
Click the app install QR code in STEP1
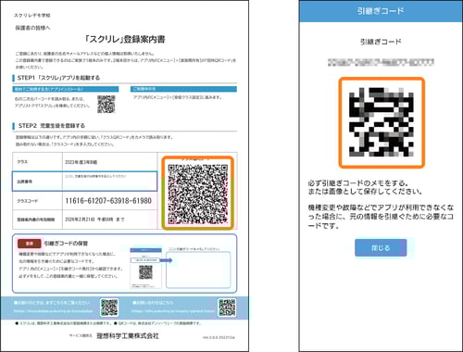point(106,104)
